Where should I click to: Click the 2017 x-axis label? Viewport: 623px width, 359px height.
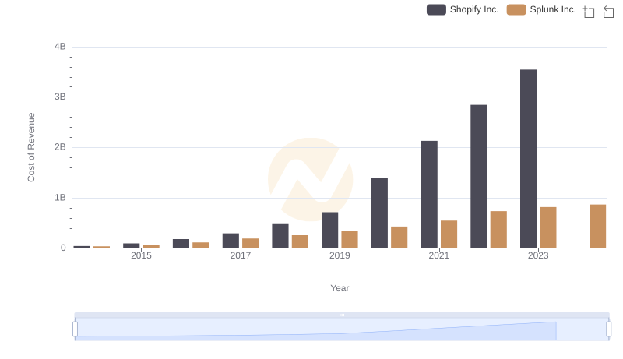(x=241, y=255)
